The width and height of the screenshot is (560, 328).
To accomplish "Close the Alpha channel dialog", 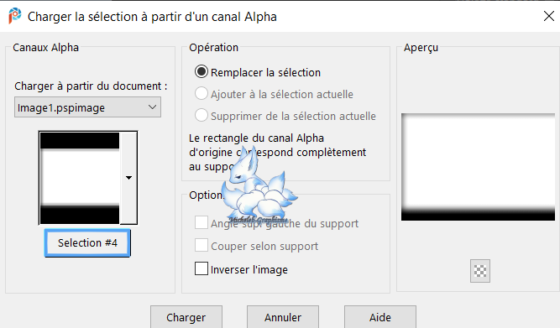I will 549,16.
